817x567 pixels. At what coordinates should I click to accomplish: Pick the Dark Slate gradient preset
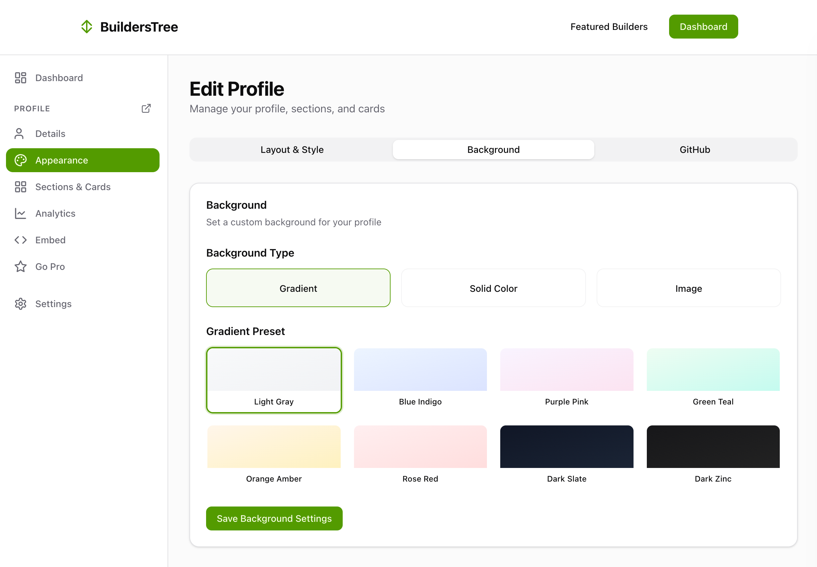(x=566, y=455)
